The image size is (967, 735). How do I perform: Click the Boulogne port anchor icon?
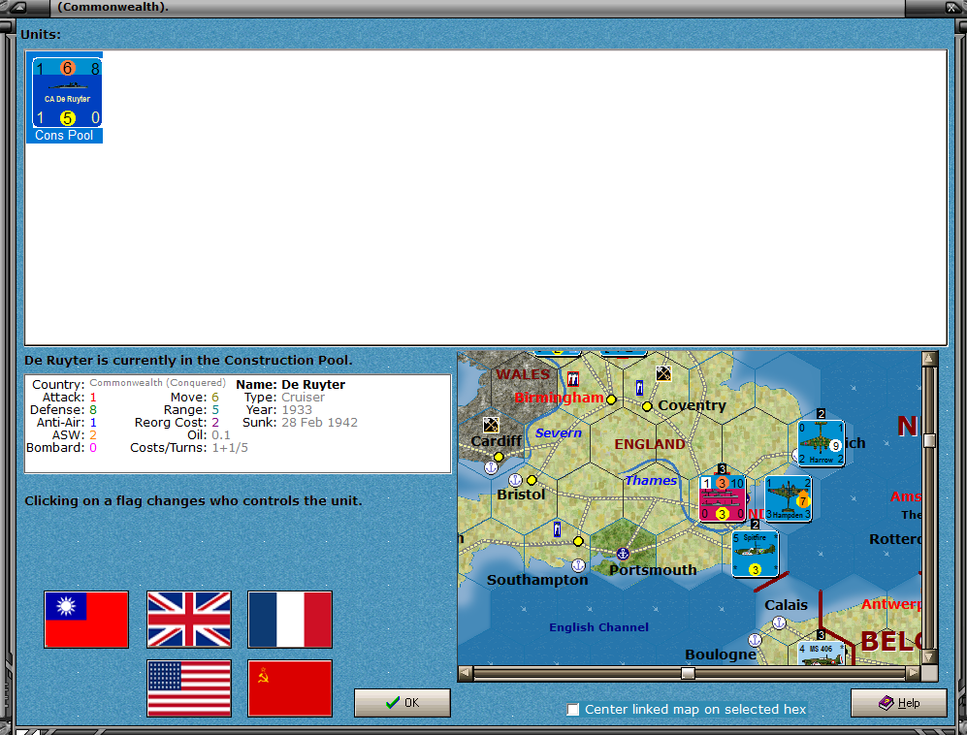click(755, 640)
